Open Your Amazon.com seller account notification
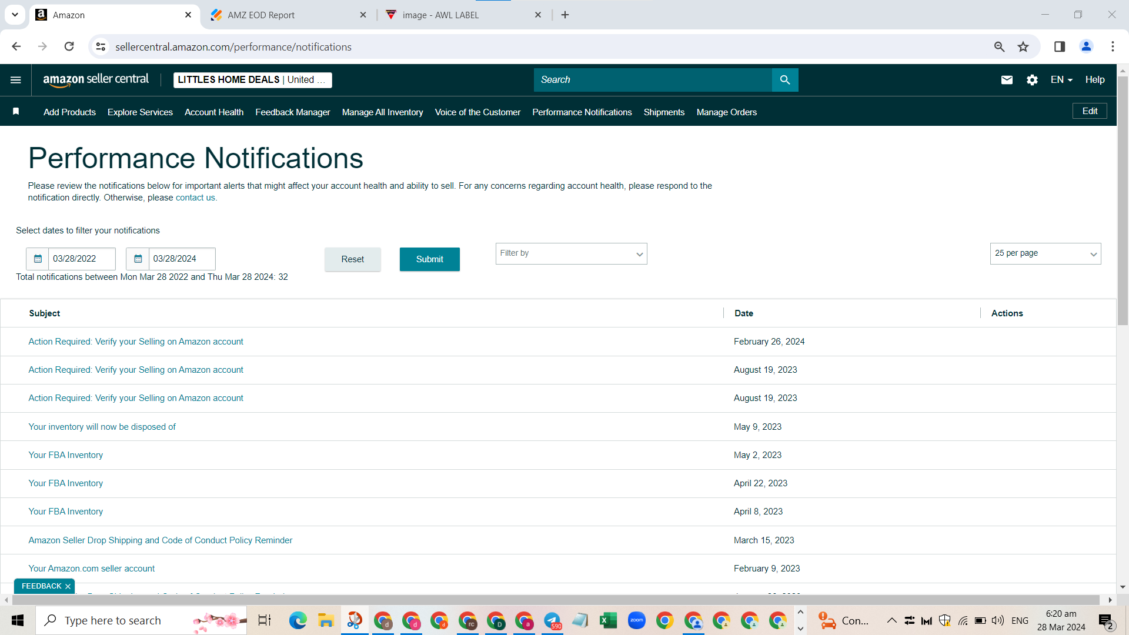Screen dimensions: 1129x635 click(x=91, y=569)
